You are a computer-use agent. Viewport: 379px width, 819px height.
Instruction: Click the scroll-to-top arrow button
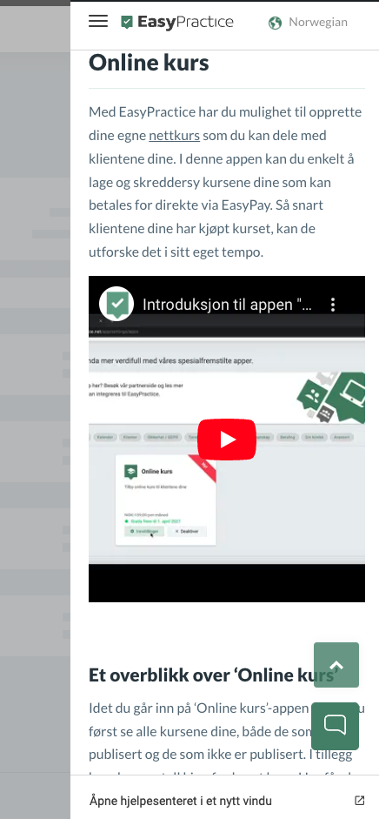pos(336,665)
